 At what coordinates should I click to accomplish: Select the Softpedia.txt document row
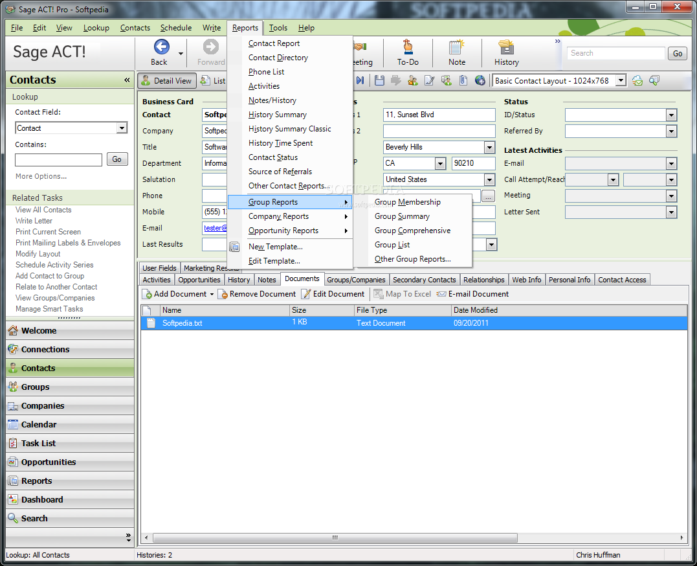tap(414, 323)
